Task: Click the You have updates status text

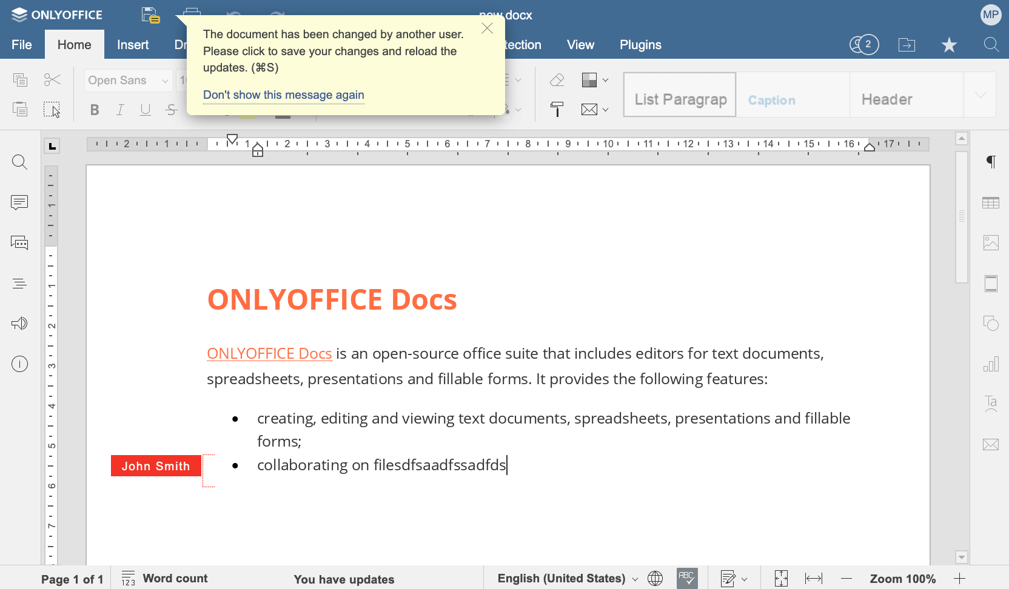Action: (x=344, y=579)
